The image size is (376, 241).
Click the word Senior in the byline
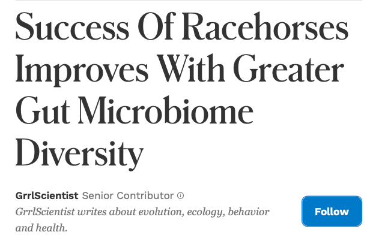tap(94, 196)
